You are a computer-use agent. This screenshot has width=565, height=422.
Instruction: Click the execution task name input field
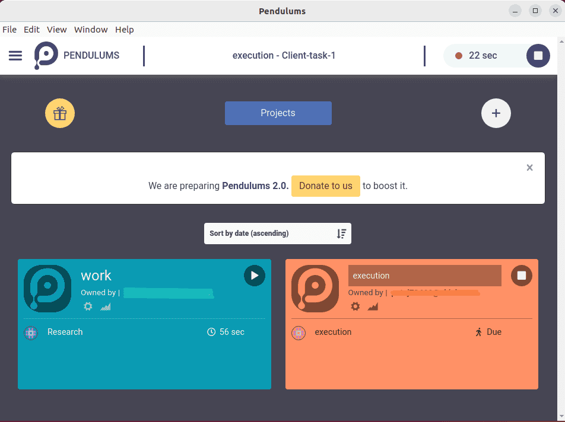(424, 276)
